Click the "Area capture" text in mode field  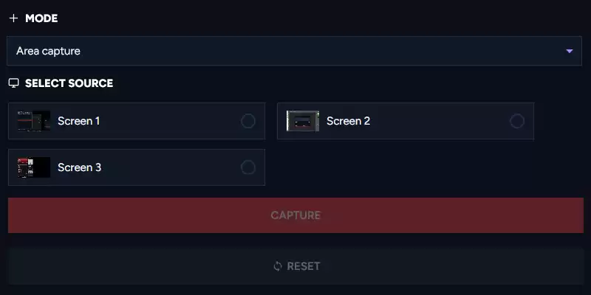pos(48,51)
